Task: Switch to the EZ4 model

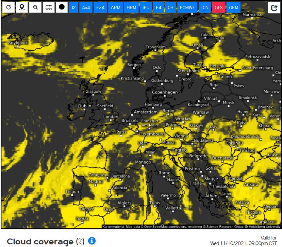Action: (101, 8)
